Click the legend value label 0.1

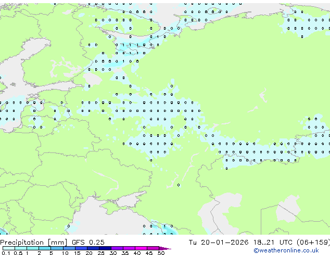click(6, 253)
